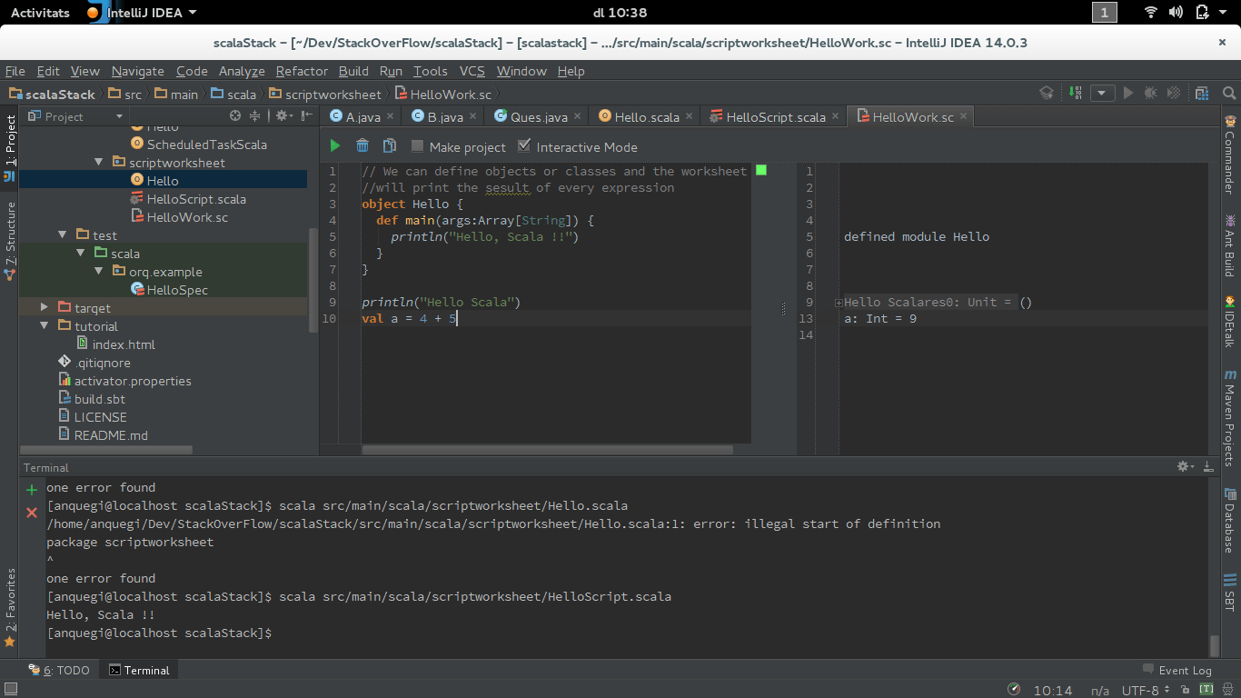Screen dimensions: 1241x698
Task: Open the 7: Structure side panel
Action: pos(10,241)
